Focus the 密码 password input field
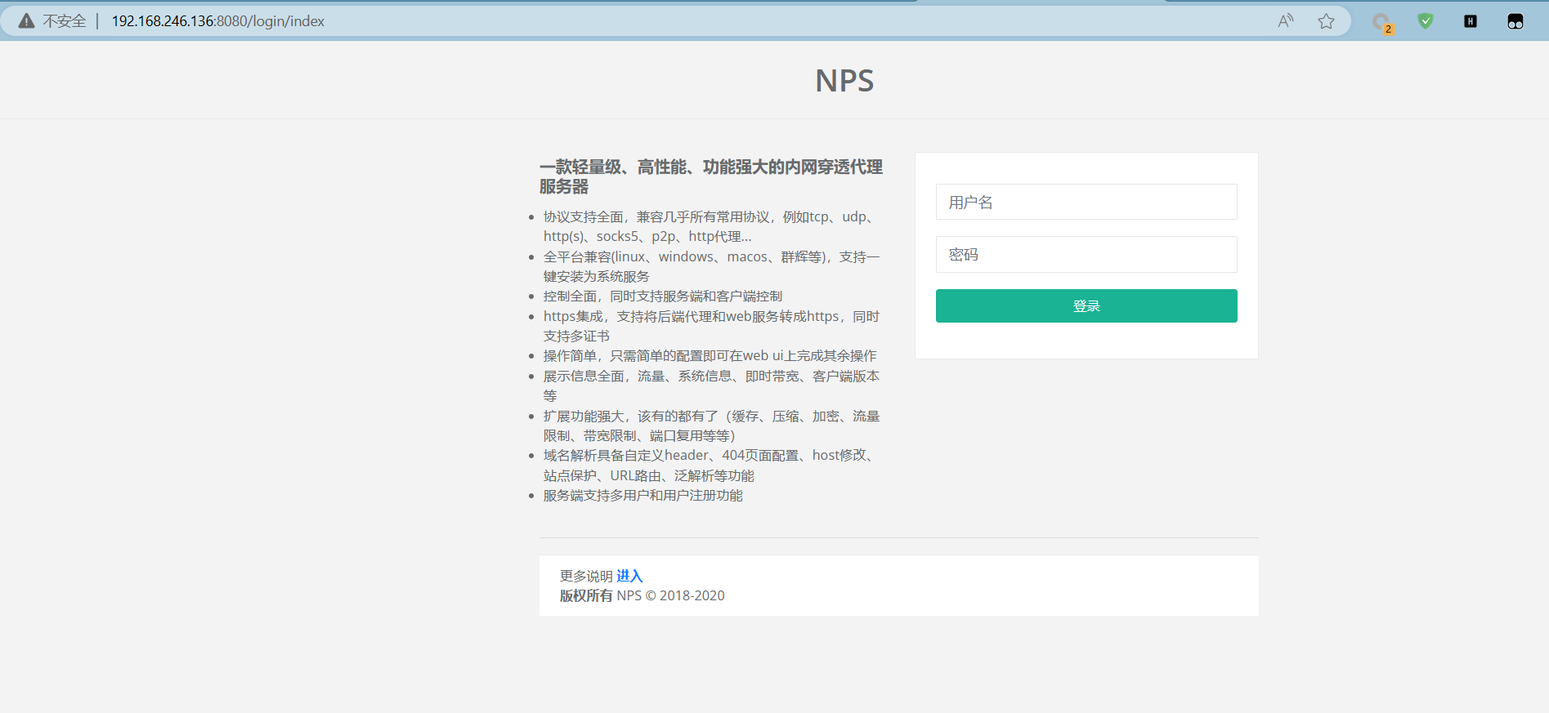 click(1086, 254)
